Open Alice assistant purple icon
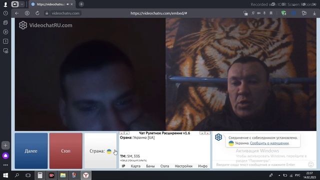 (5, 155)
